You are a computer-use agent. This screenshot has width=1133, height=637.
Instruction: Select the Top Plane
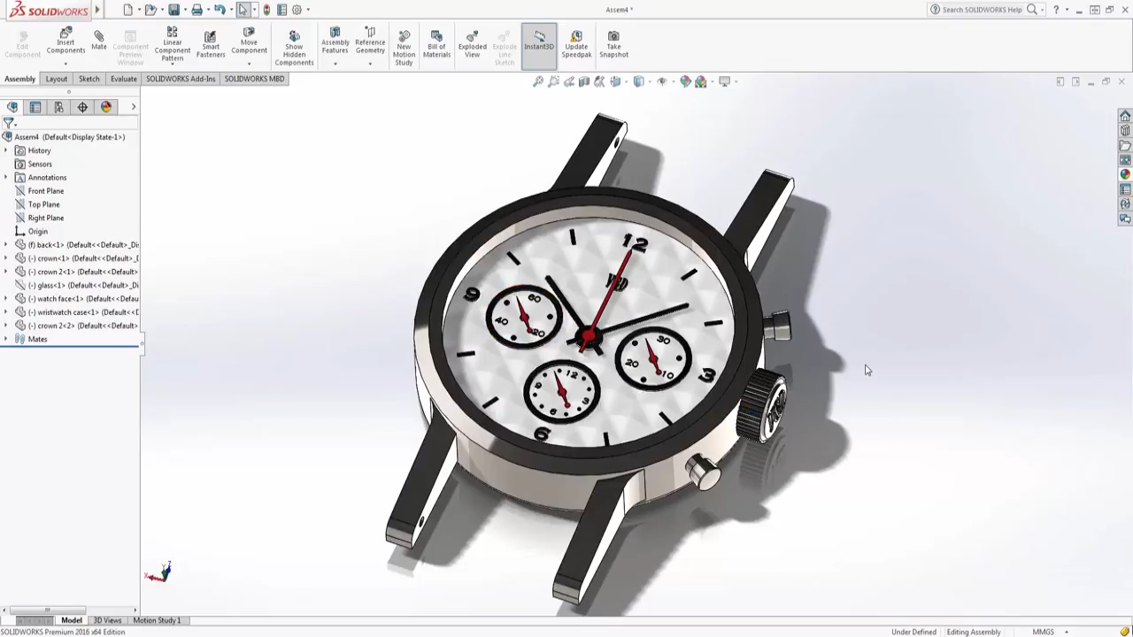coord(37,204)
